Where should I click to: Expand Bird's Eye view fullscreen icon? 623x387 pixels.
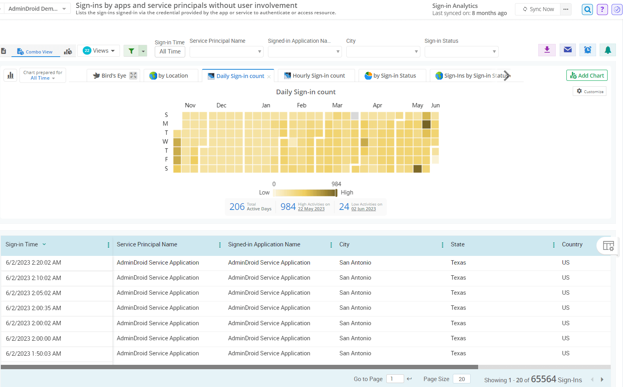[133, 75]
